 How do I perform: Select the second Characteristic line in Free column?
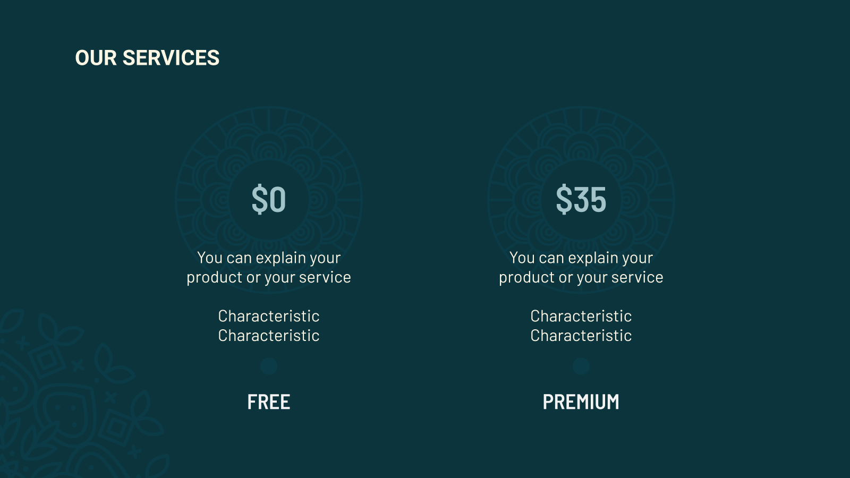tap(269, 336)
